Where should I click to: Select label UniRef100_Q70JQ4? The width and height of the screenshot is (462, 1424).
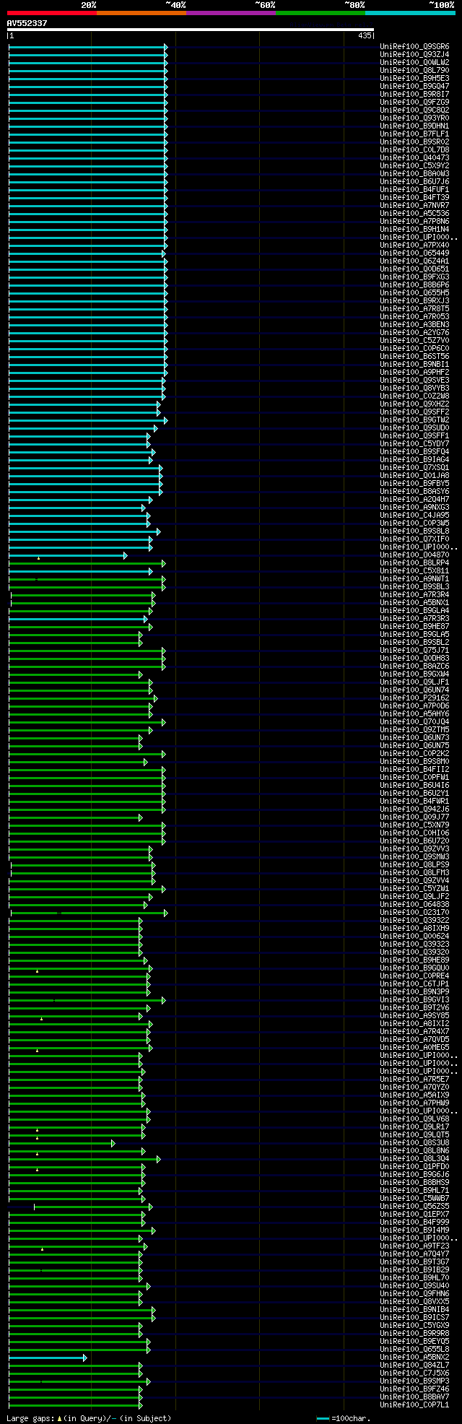(414, 721)
